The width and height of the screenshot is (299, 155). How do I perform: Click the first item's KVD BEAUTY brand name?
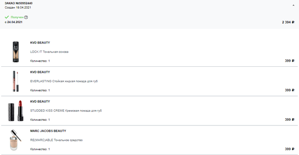point(40,43)
